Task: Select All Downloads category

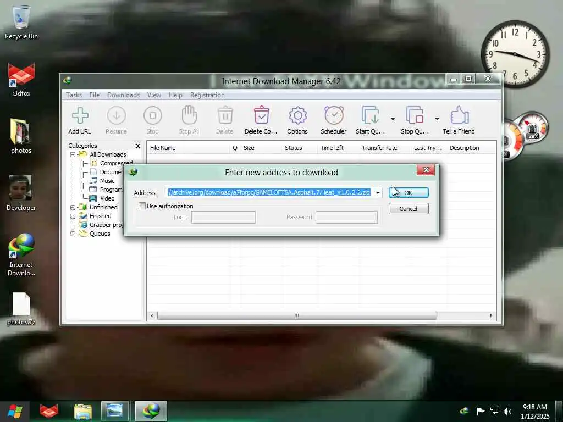Action: [108, 154]
